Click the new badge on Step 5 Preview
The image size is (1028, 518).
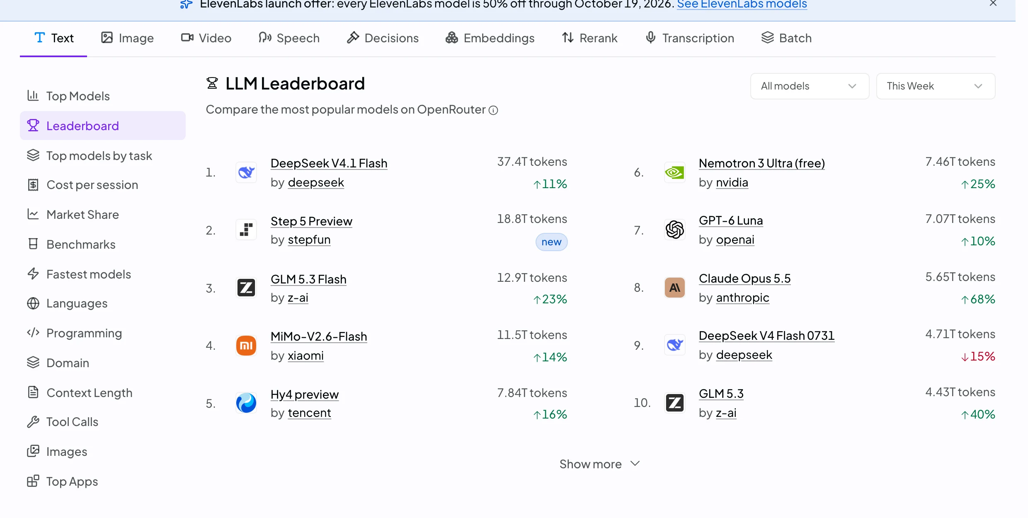click(551, 242)
